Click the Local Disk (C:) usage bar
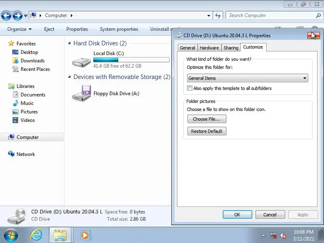 click(131, 60)
